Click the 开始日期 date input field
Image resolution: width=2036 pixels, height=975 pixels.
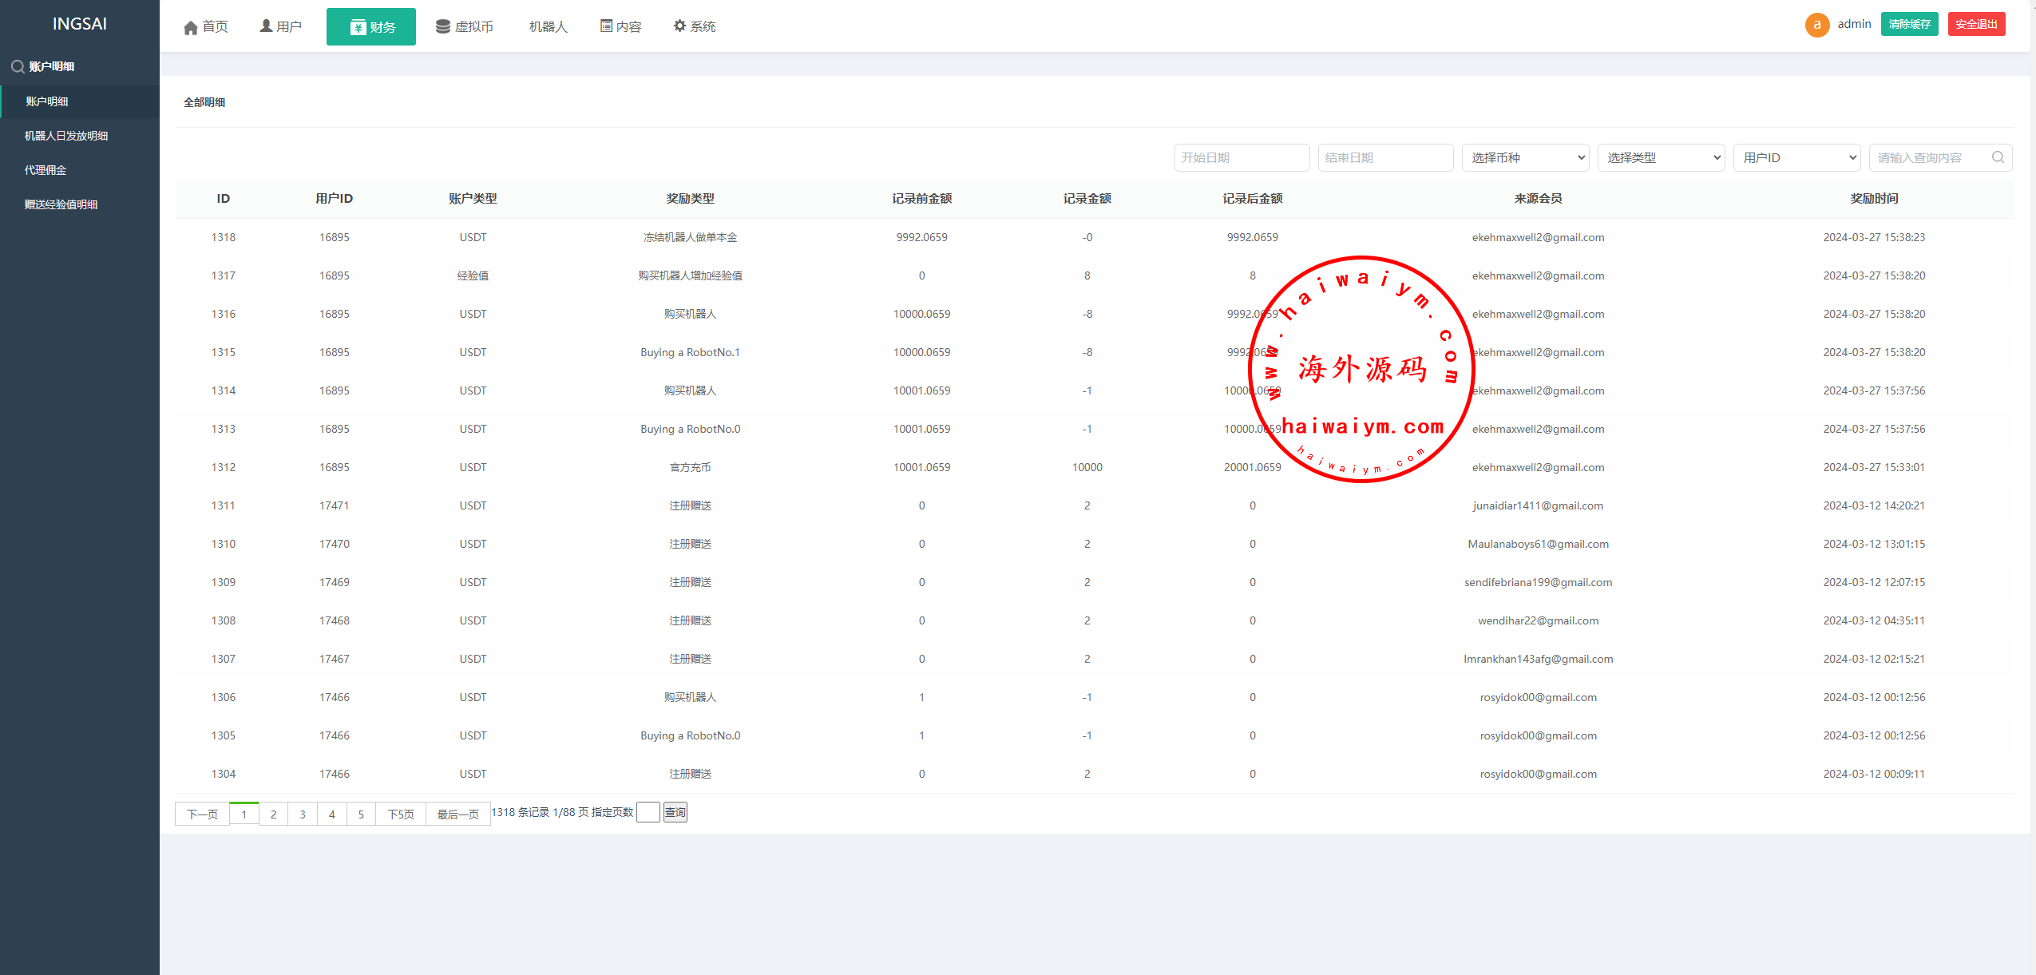click(x=1240, y=156)
